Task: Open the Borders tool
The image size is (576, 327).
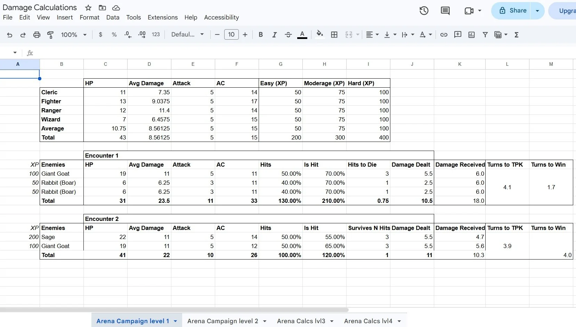Action: coord(334,35)
